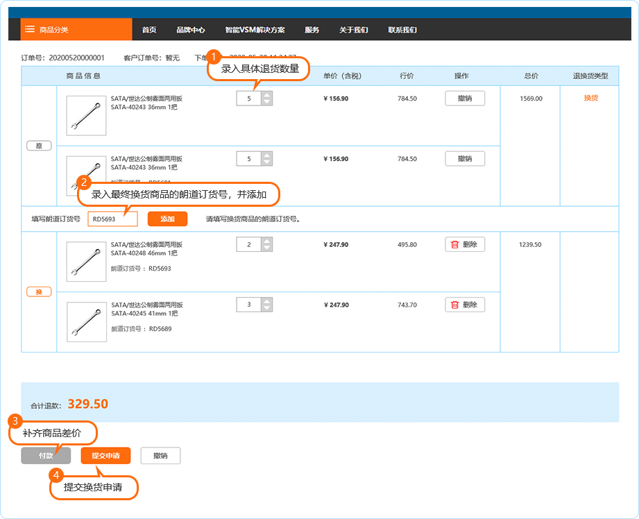This screenshot has width=639, height=519.
Task: Click quantity field showing 2 for SATA-40248
Action: click(248, 245)
